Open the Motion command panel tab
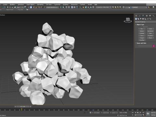This screenshot has width=156, height=117. [147, 16]
